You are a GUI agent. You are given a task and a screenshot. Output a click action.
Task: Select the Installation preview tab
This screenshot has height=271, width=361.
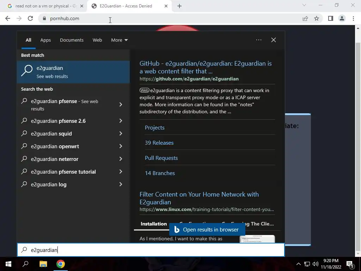(x=154, y=224)
